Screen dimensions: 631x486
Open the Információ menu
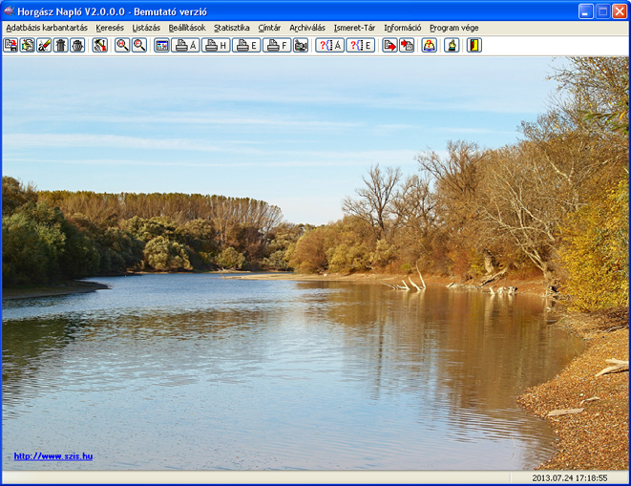[403, 28]
